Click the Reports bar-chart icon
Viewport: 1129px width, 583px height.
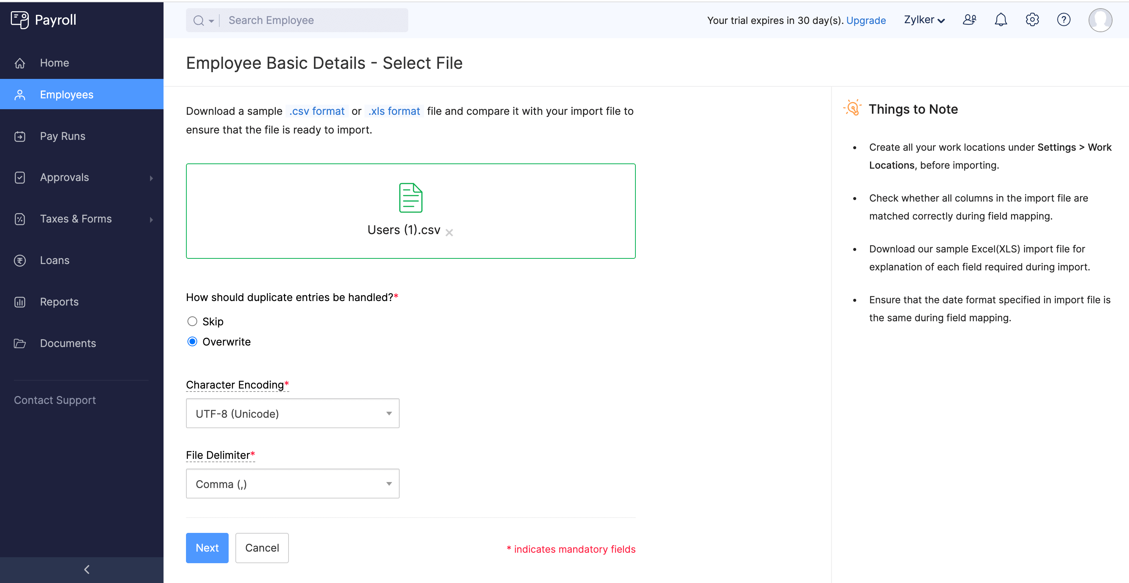pyautogui.click(x=20, y=301)
